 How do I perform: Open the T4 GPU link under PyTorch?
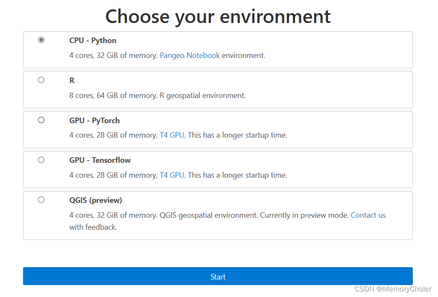point(172,135)
